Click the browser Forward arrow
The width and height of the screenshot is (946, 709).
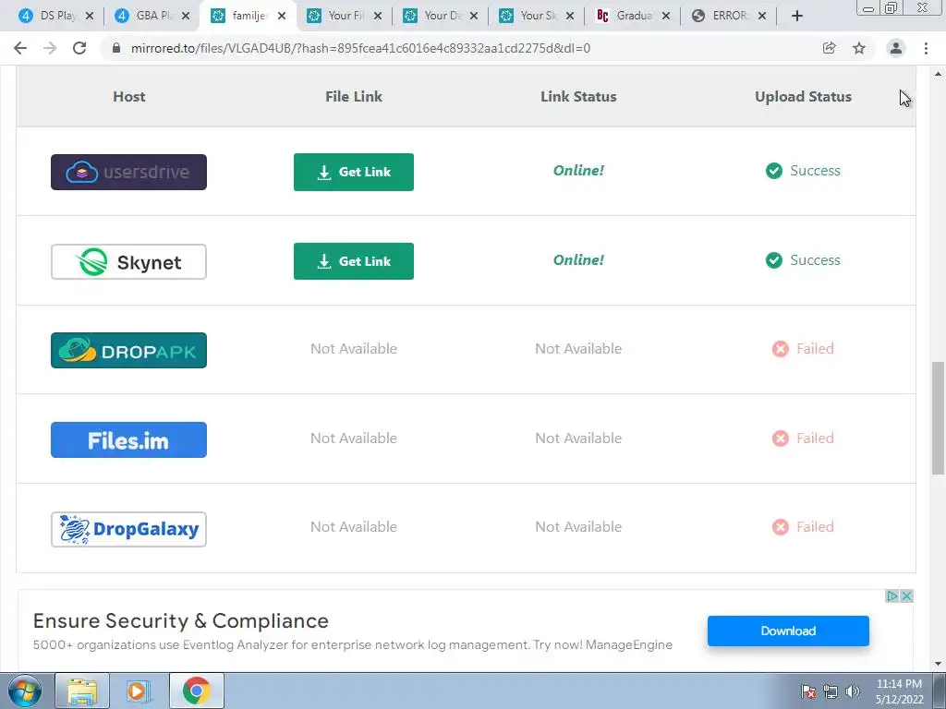tap(50, 48)
